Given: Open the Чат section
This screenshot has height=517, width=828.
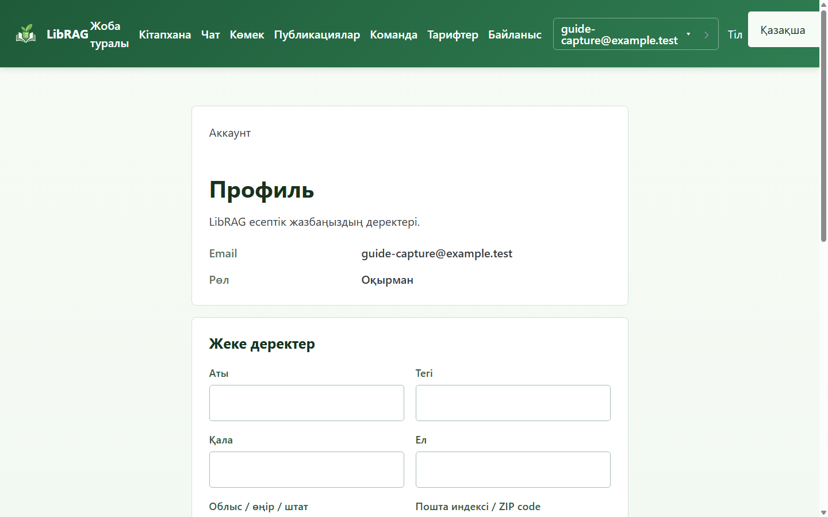Looking at the screenshot, I should 210,34.
